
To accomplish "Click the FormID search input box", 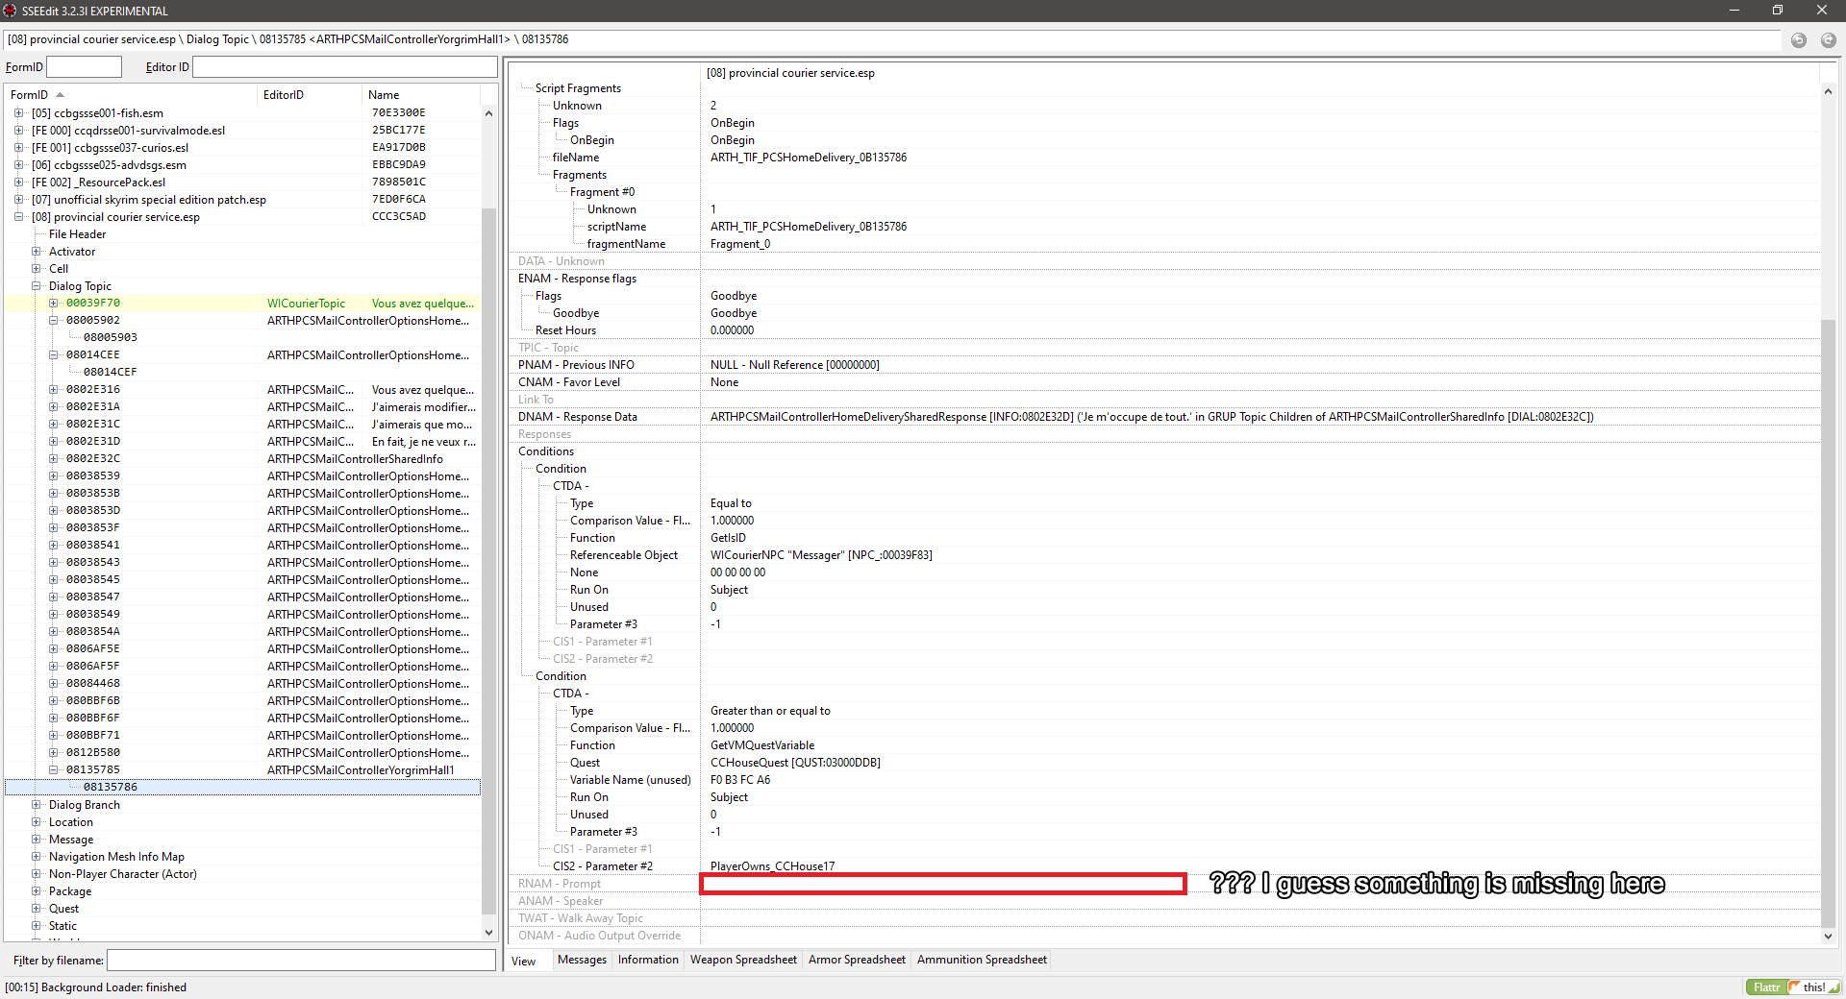I will 84,67.
